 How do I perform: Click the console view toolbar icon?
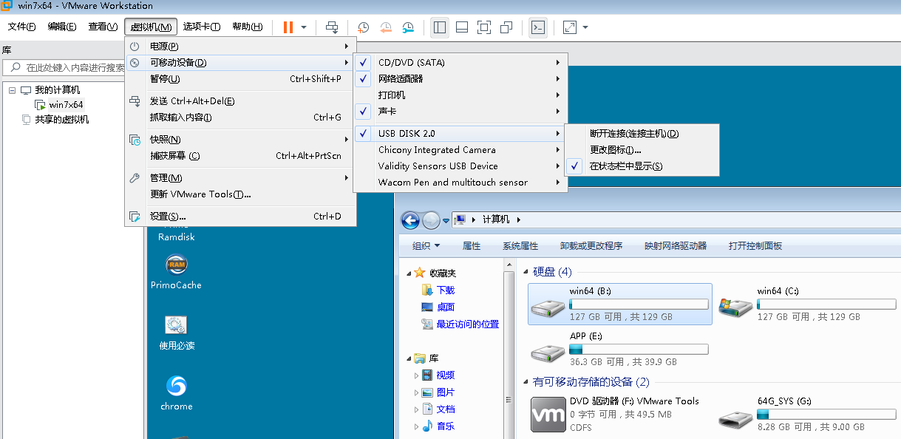point(538,27)
